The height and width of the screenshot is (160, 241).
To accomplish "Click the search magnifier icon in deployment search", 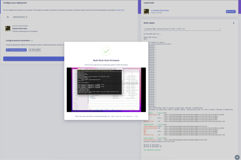I will pyautogui.click(x=8, y=17).
